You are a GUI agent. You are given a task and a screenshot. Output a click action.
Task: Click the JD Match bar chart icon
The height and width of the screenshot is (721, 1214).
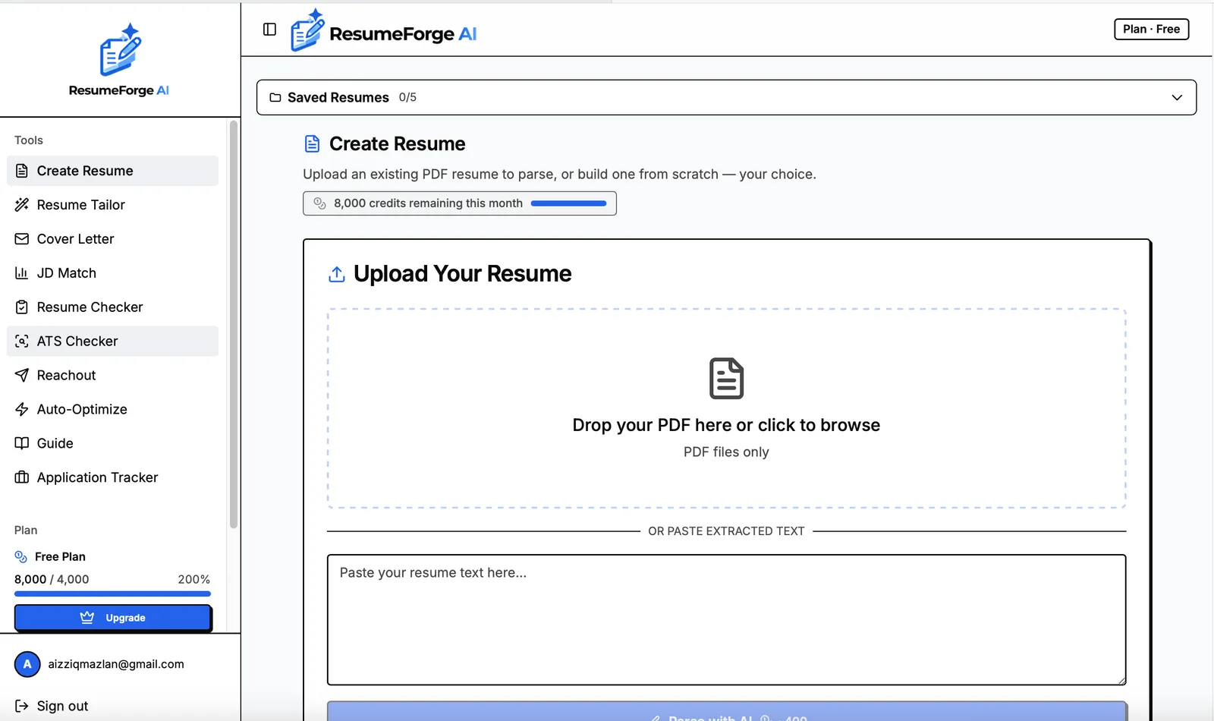(x=22, y=273)
